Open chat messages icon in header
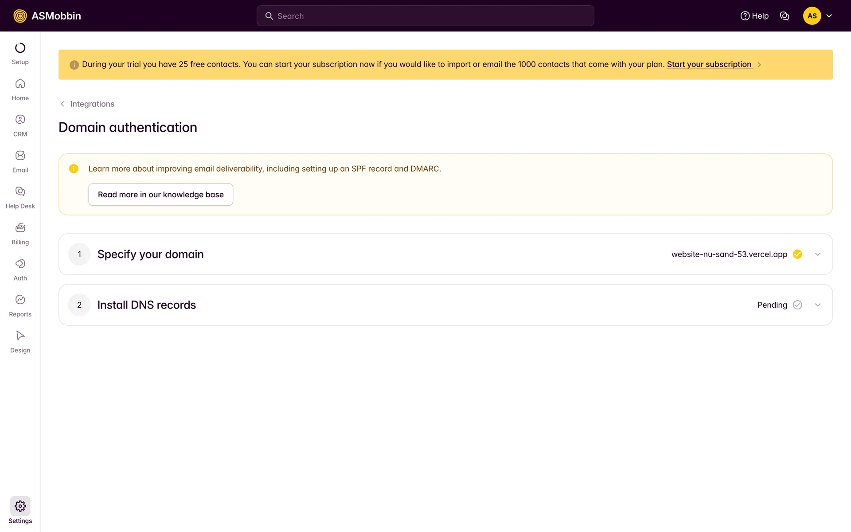 [x=784, y=16]
